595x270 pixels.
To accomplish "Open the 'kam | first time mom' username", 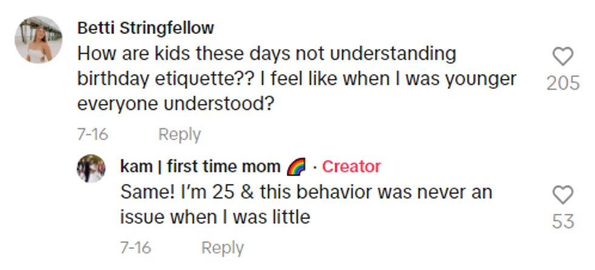I will tap(200, 167).
